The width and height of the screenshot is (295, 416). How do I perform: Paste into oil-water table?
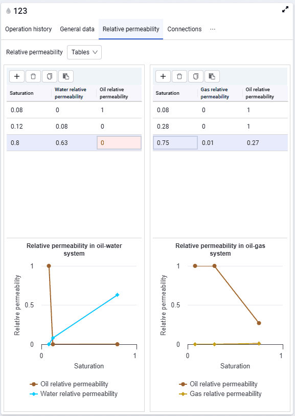coord(66,76)
